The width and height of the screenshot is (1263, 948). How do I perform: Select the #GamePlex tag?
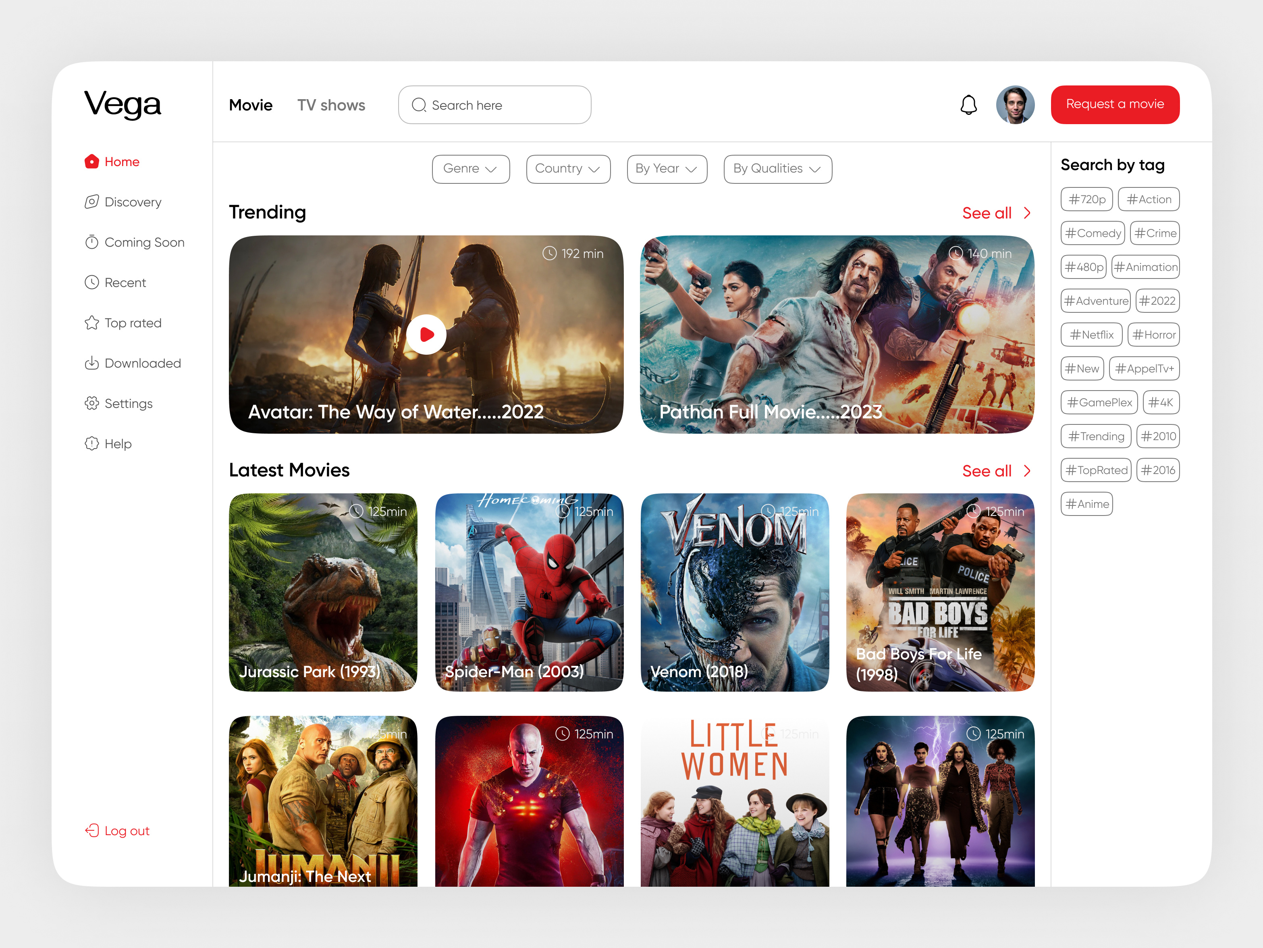pyautogui.click(x=1099, y=402)
